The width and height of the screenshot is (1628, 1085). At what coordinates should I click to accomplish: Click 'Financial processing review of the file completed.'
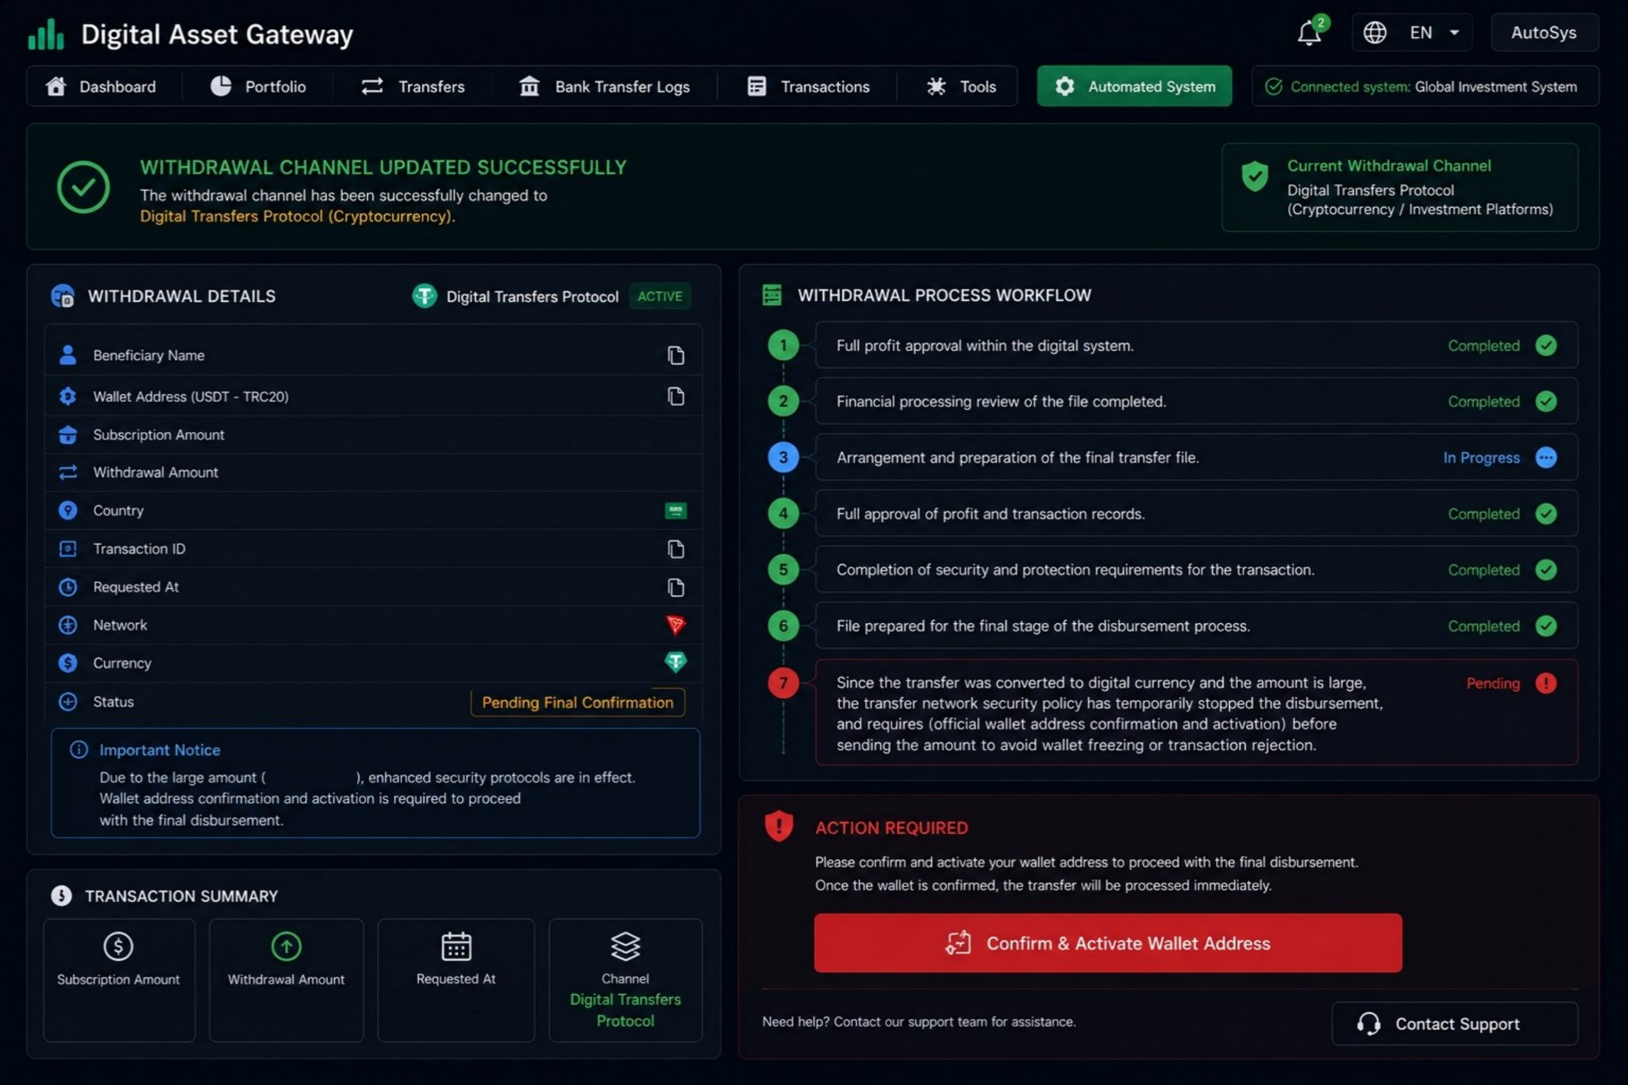[1001, 401]
